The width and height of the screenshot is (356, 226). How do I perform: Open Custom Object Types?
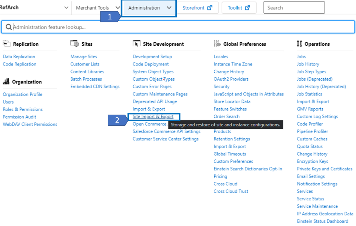click(x=154, y=79)
